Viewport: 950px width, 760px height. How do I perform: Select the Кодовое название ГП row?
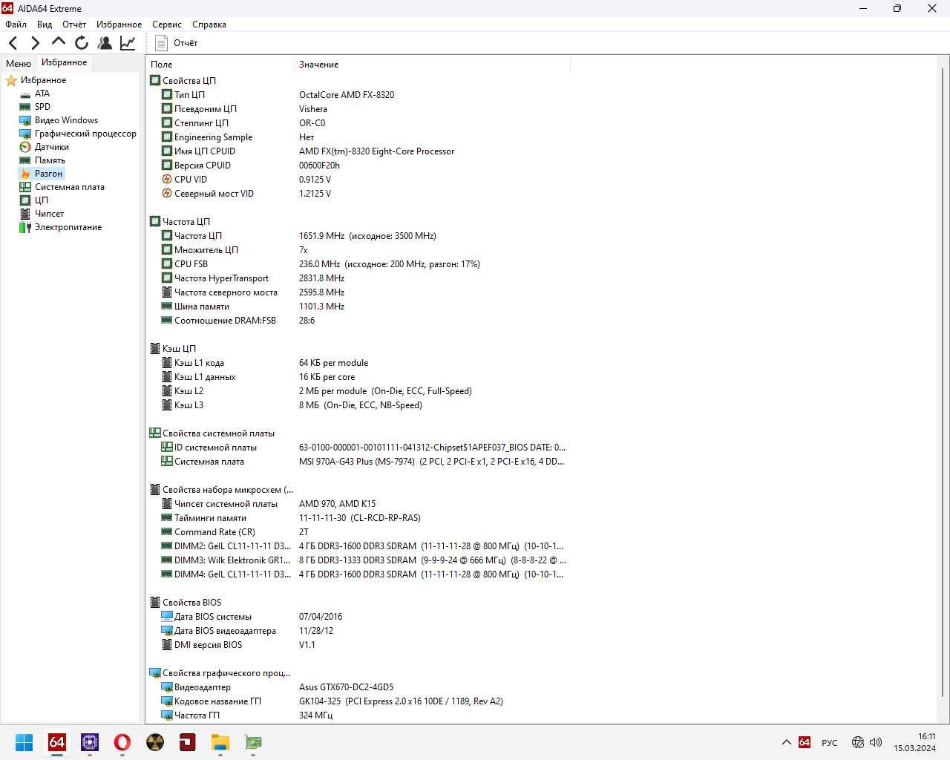click(358, 701)
